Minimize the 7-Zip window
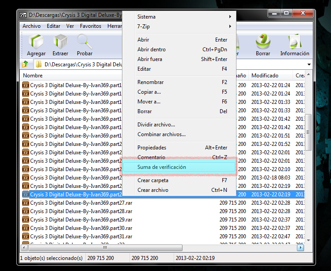 274,13
